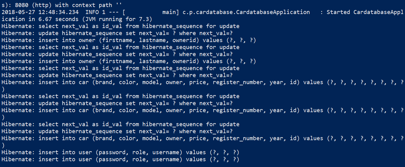The height and width of the screenshot is (167, 405).
Task: Click the second insert into owner line
Action: click(x=129, y=61)
